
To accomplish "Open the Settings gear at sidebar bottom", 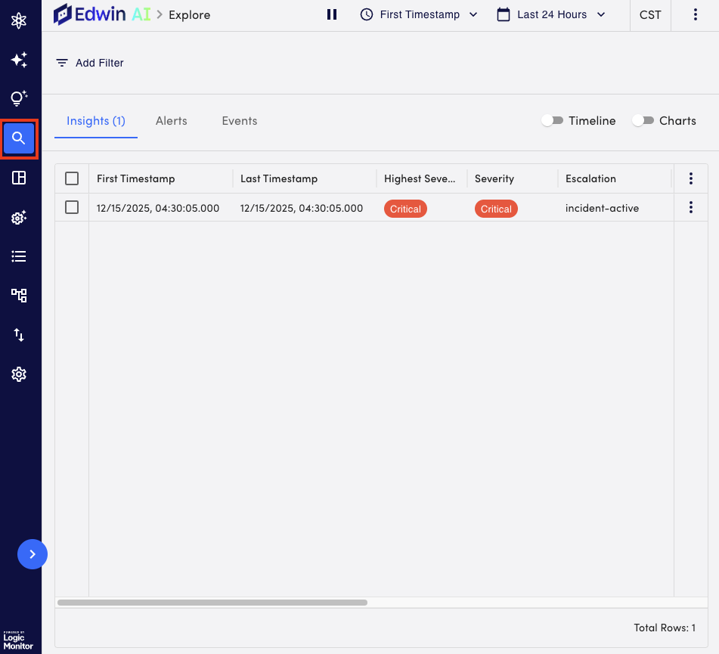I will pos(19,374).
